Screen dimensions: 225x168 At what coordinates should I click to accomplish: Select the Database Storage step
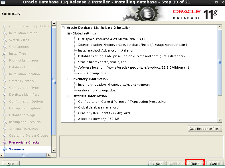[22, 115]
